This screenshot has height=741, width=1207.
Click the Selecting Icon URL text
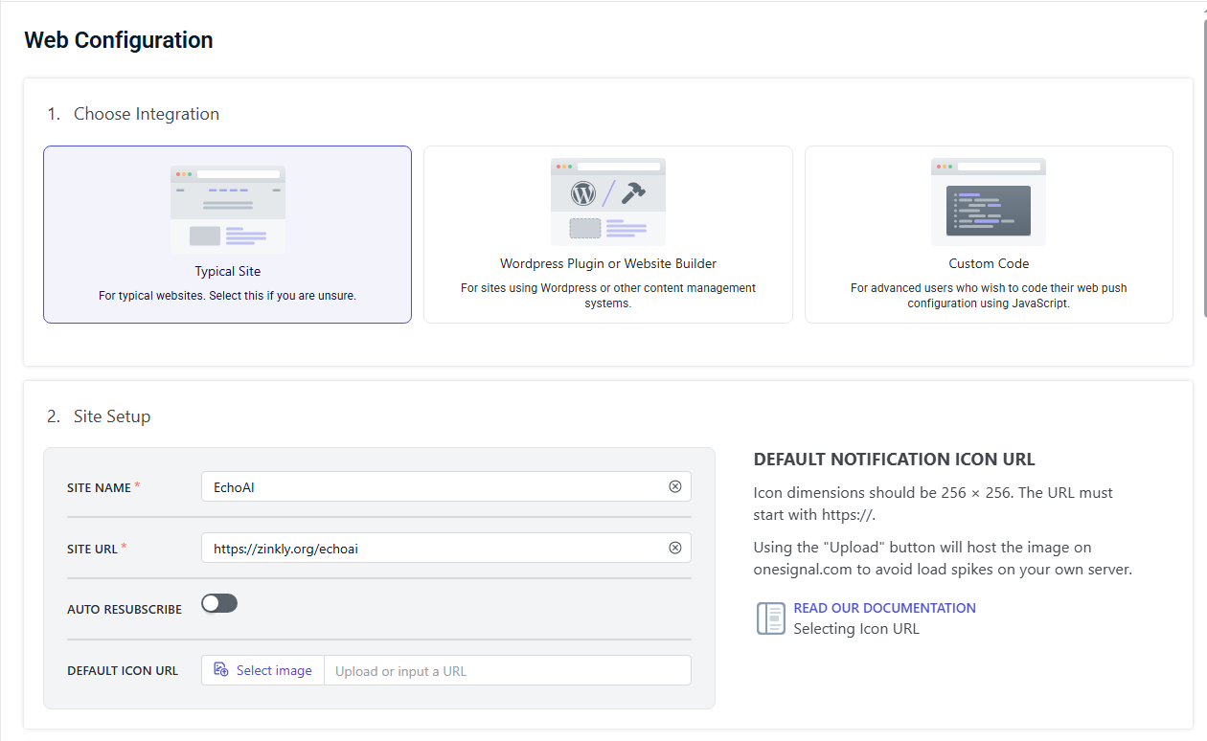[x=856, y=629]
